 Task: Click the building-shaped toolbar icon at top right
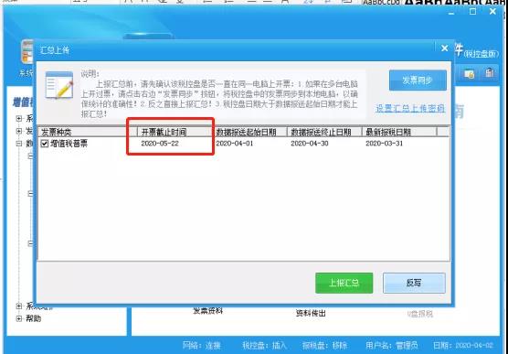[x=490, y=73]
